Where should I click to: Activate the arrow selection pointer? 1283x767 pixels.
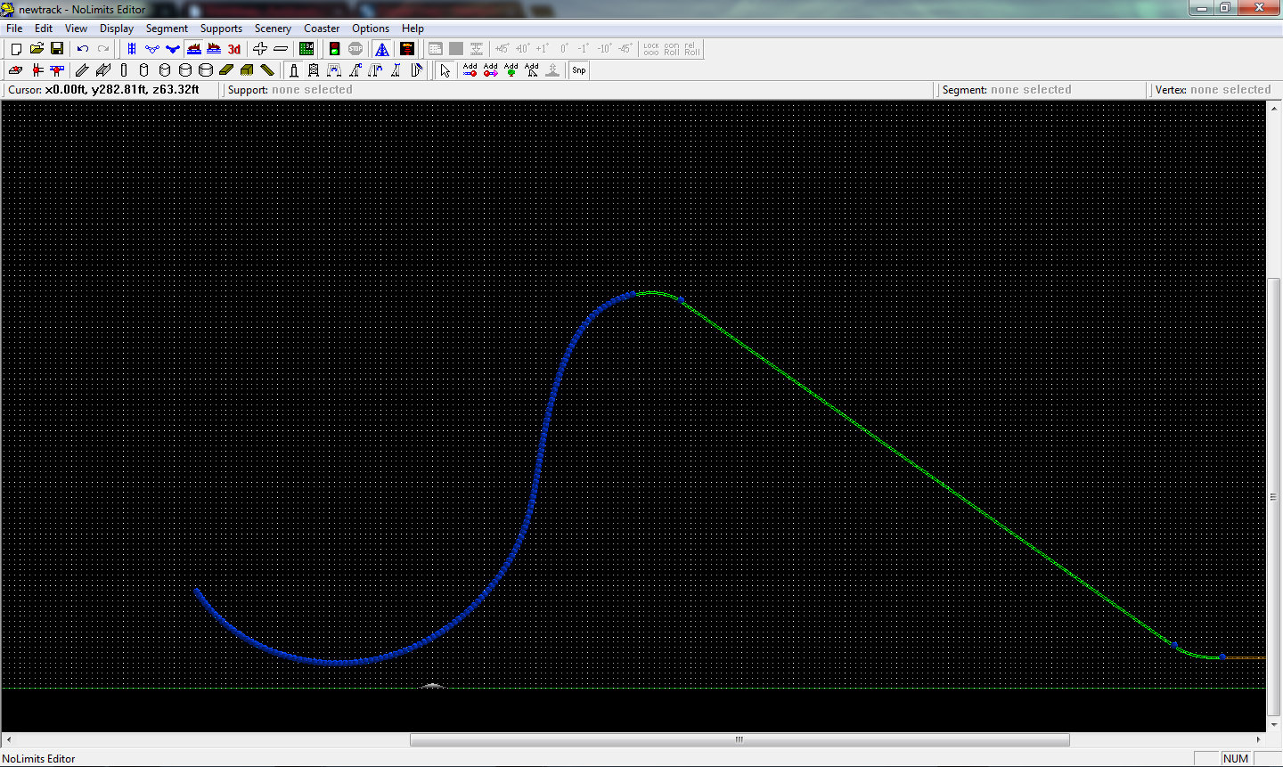445,70
